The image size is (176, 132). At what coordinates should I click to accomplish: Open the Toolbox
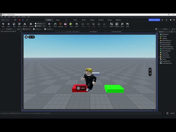[122, 25]
